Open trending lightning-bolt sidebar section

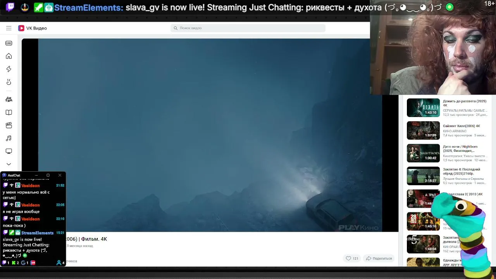point(9,69)
